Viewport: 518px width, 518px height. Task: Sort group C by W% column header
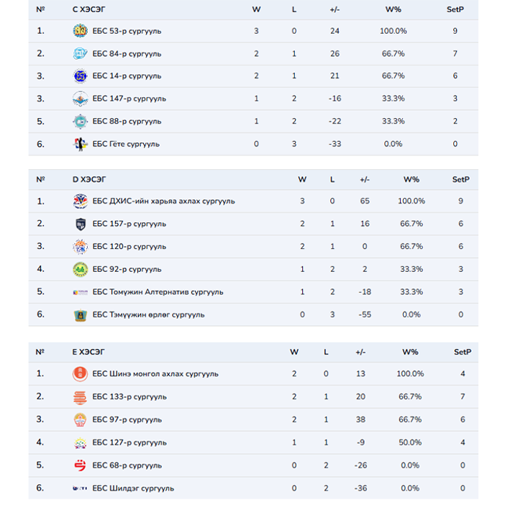(393, 9)
